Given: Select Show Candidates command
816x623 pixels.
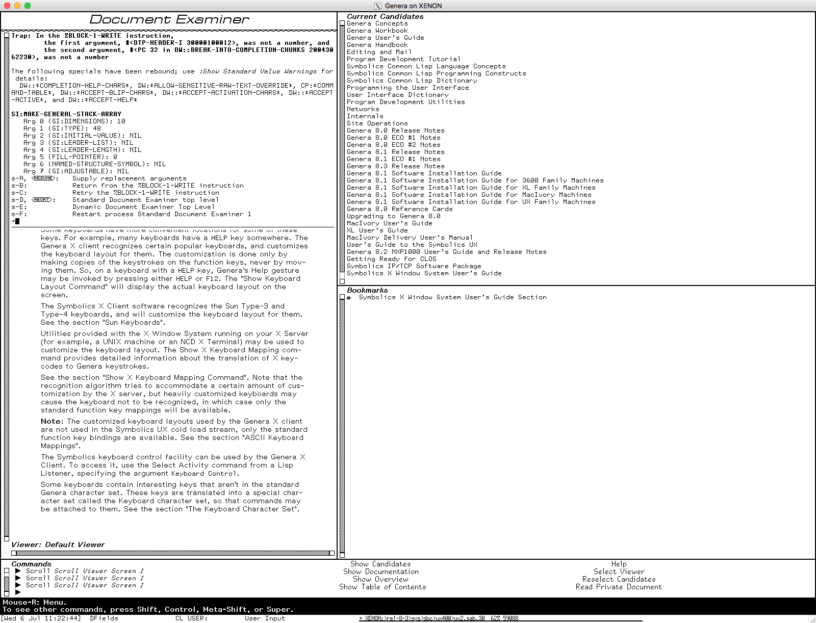Looking at the screenshot, I should click(x=380, y=564).
